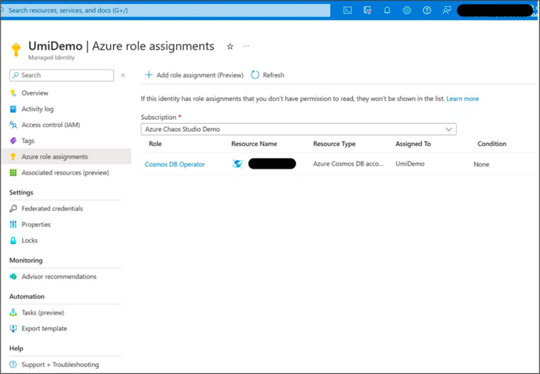This screenshot has height=374, width=540.
Task: Click the 'None' condition cell
Action: [x=482, y=164]
